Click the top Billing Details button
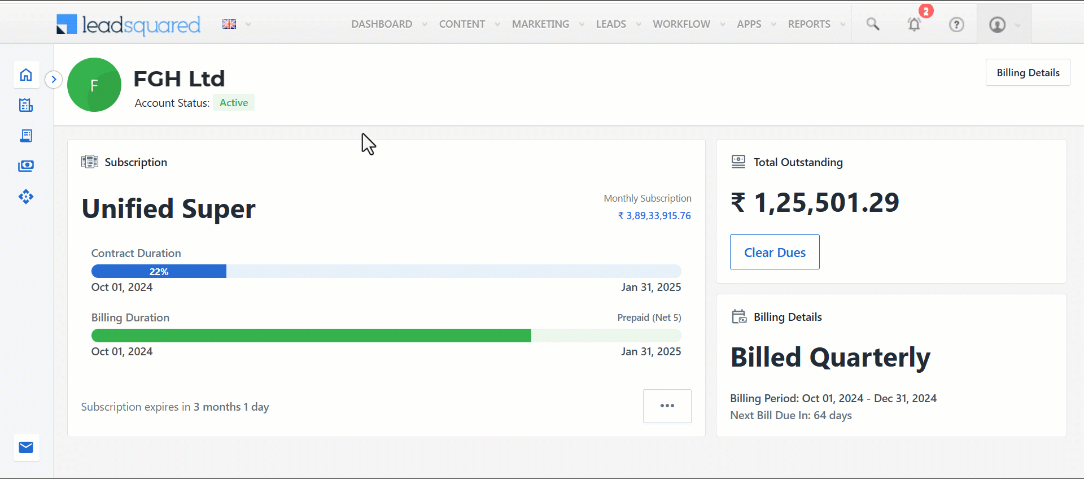The height and width of the screenshot is (479, 1084). click(x=1028, y=72)
